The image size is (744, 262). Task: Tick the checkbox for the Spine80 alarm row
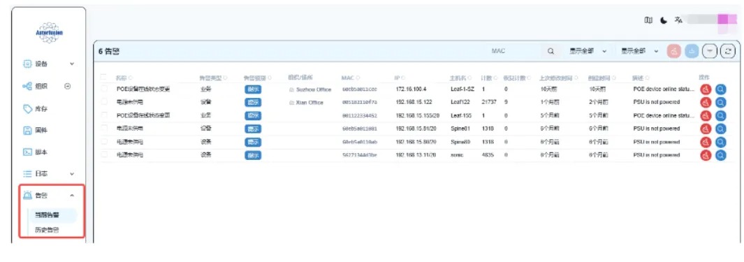104,142
